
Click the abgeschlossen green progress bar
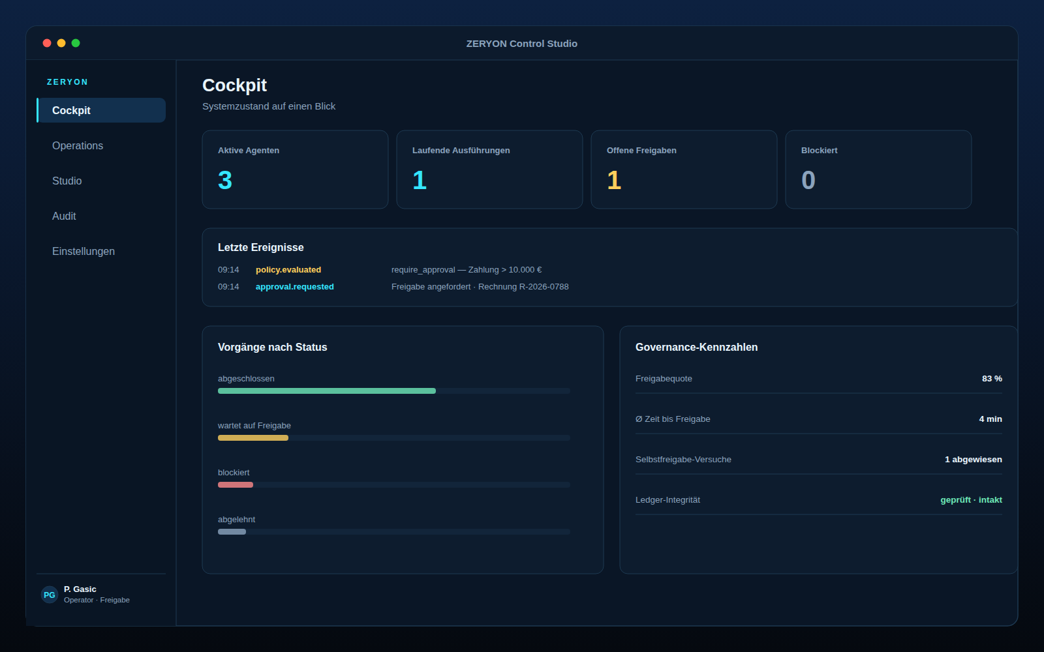click(327, 391)
